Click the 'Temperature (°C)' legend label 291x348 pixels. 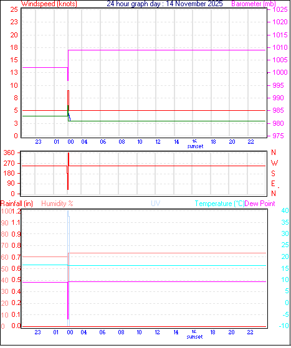pyautogui.click(x=219, y=204)
